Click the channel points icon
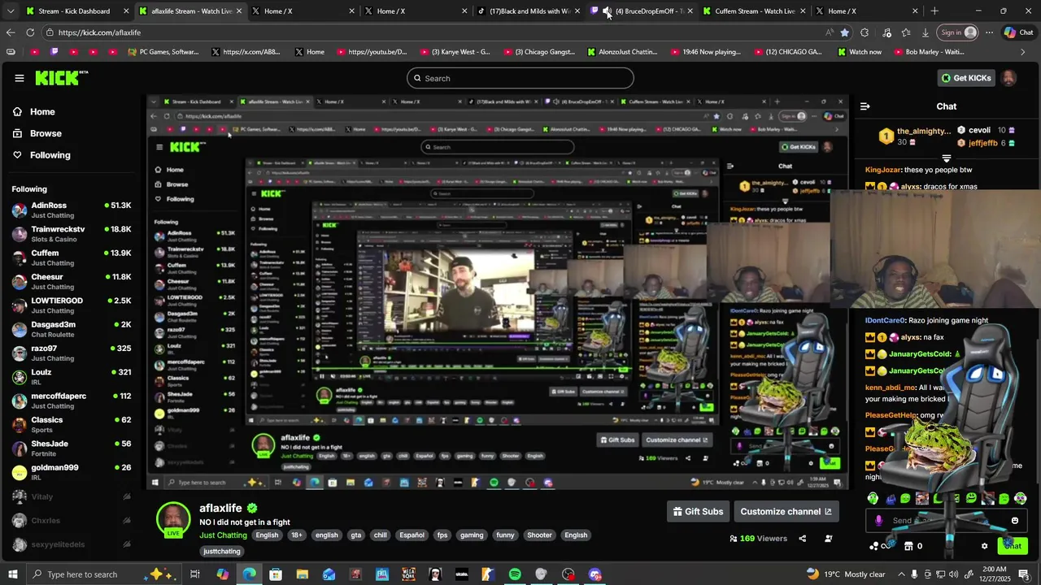Image resolution: width=1041 pixels, height=585 pixels. point(875,546)
